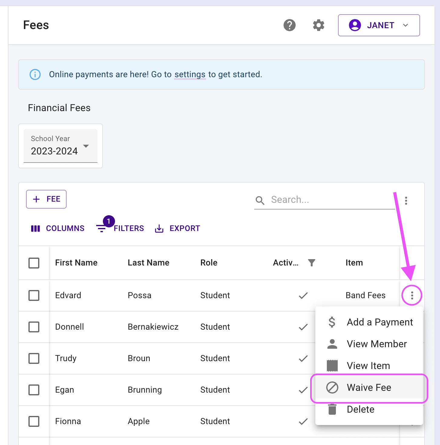Sort by the Item column header

click(354, 263)
